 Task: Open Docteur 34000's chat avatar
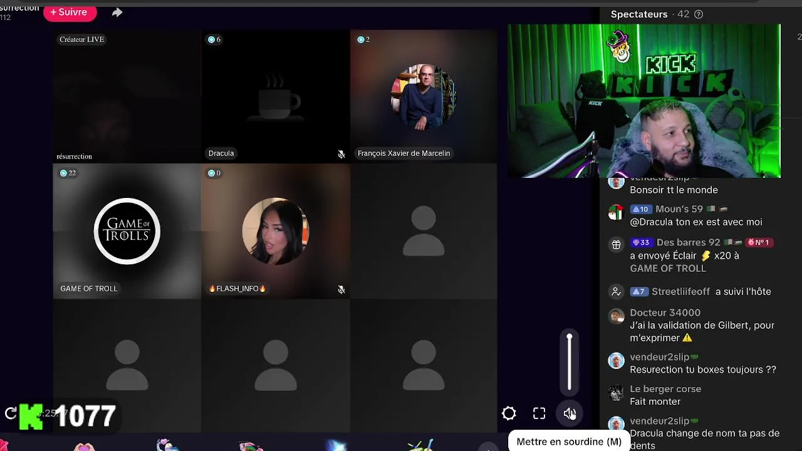coord(617,316)
